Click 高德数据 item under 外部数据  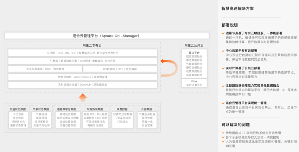click(147, 118)
